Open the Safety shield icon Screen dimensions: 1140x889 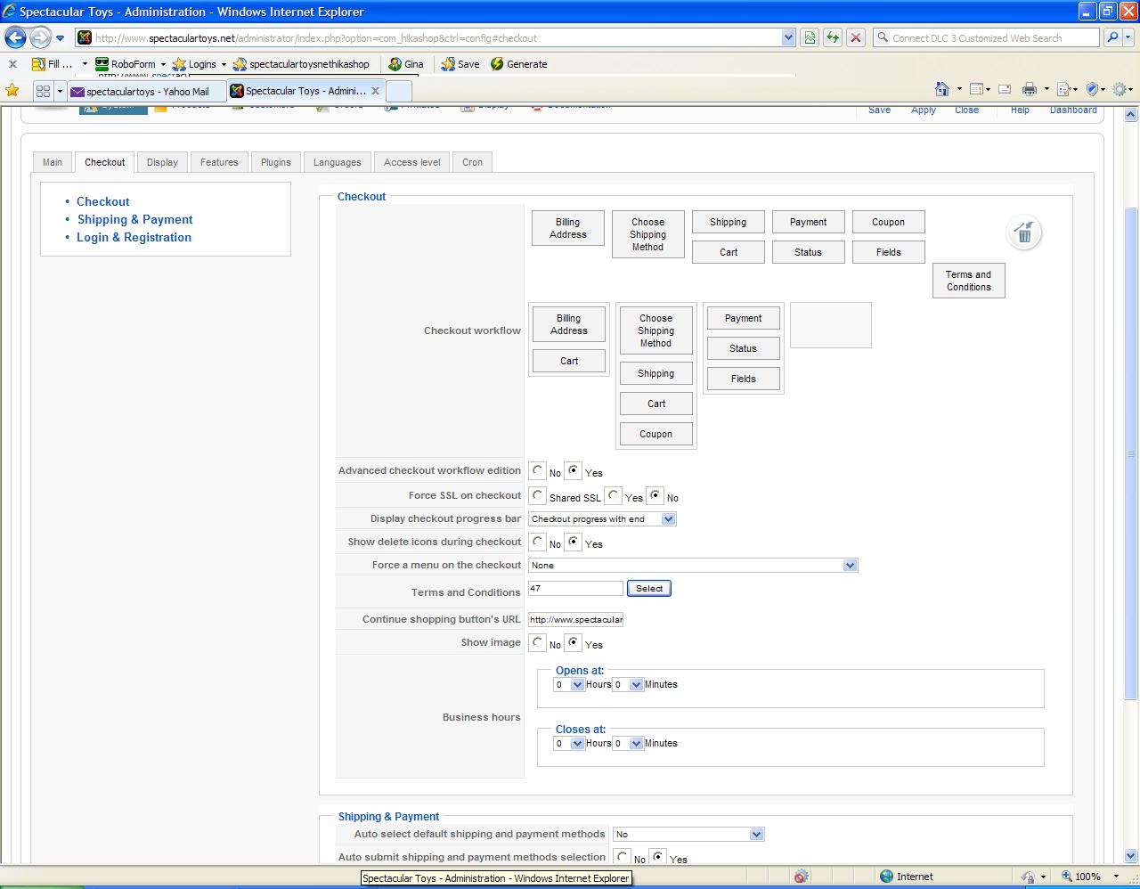click(1092, 89)
